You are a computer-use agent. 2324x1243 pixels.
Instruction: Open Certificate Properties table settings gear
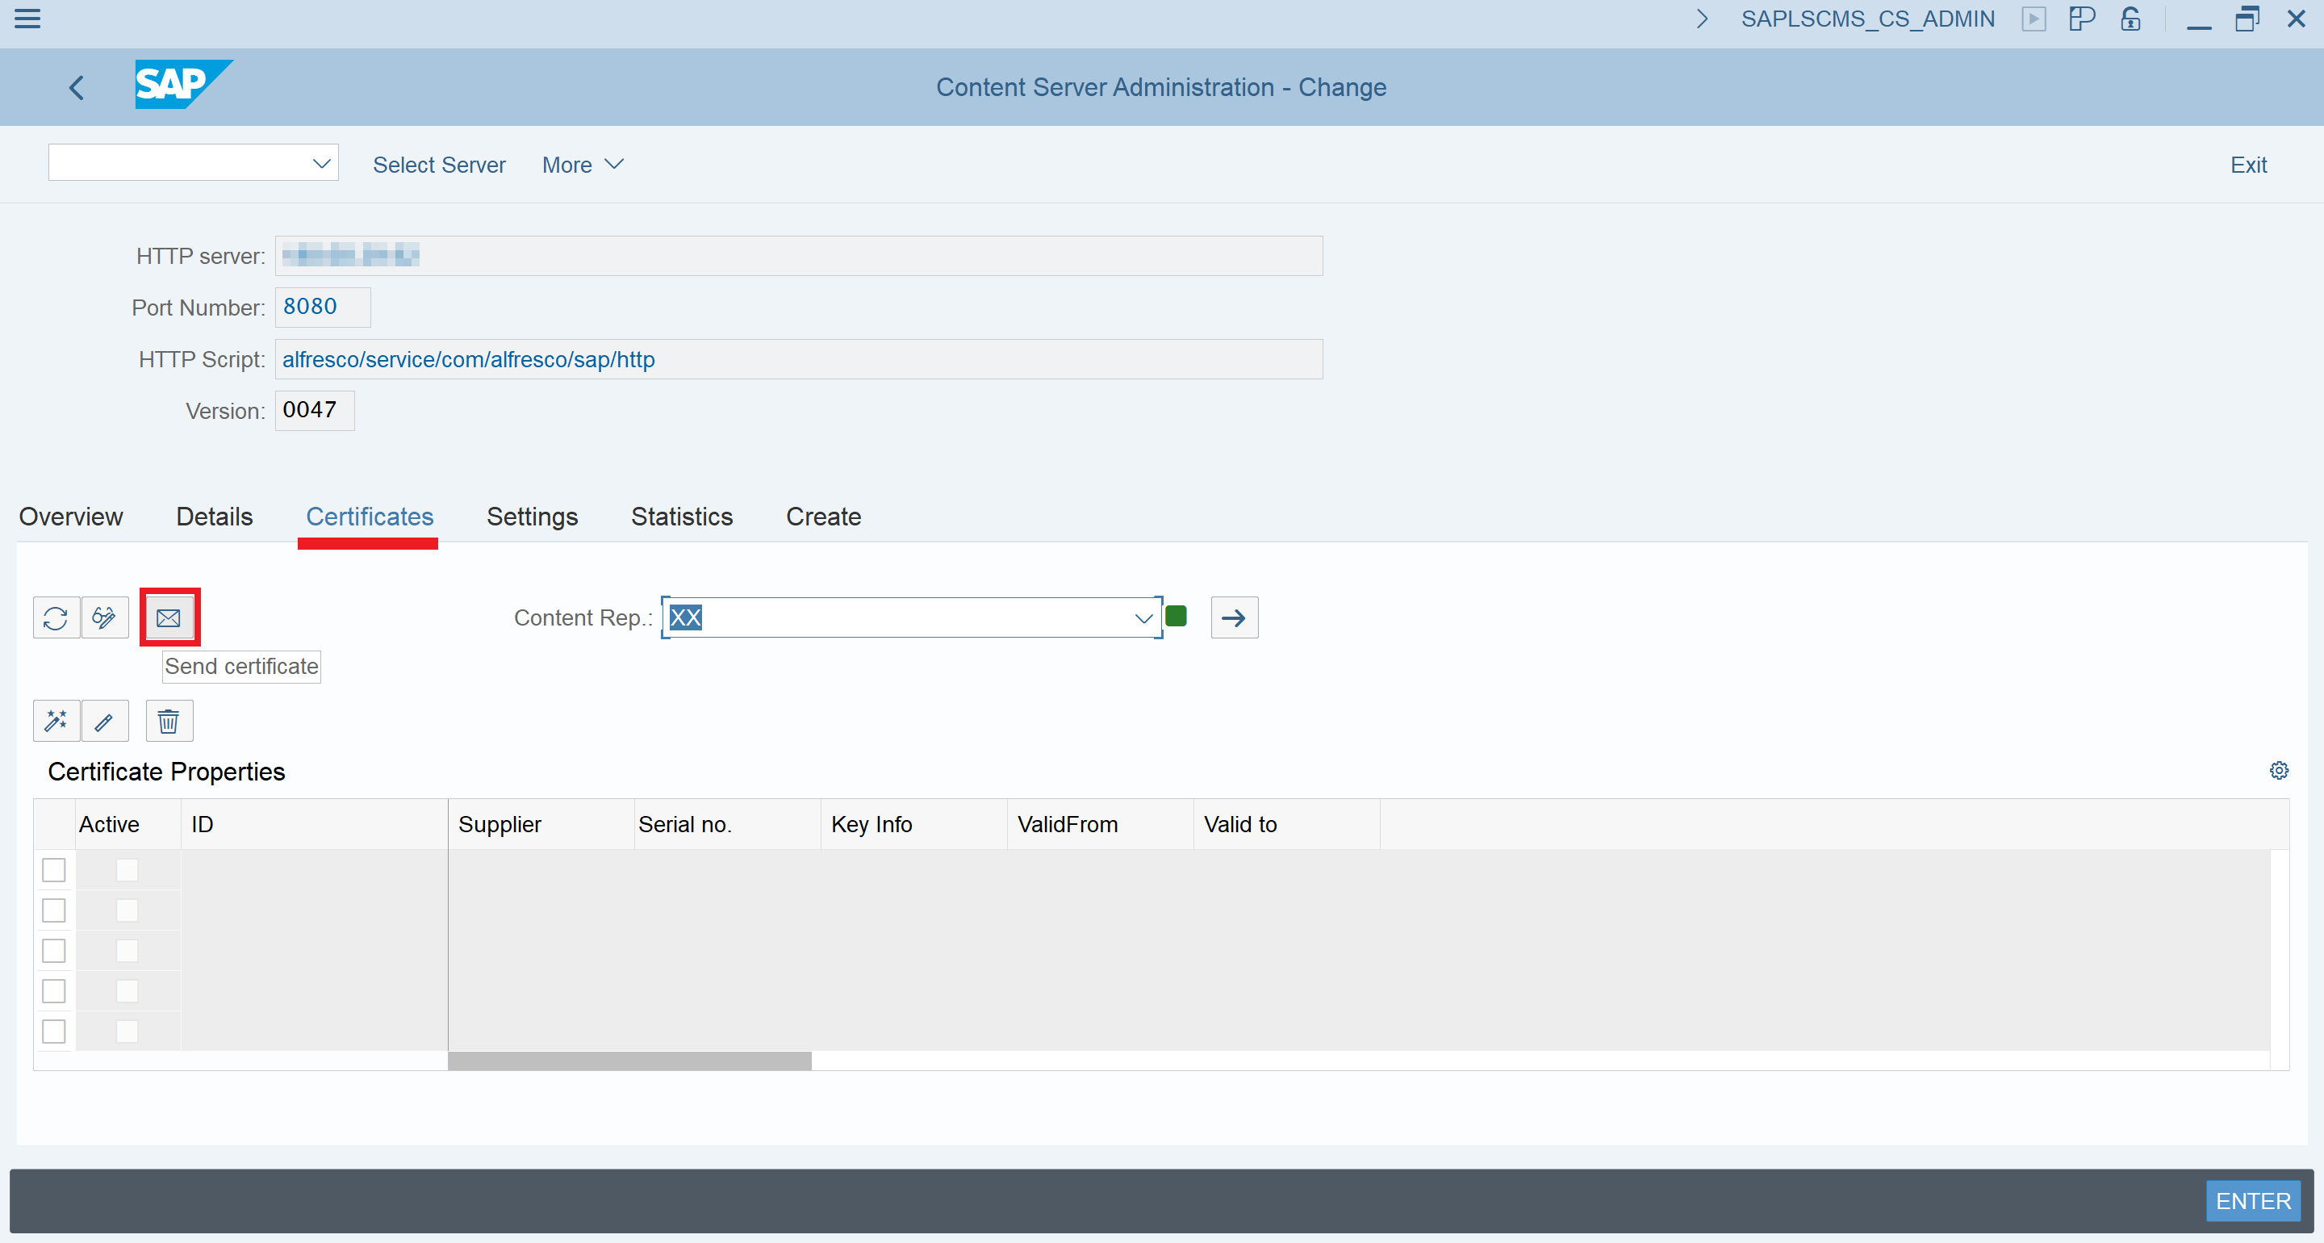pyautogui.click(x=2280, y=771)
